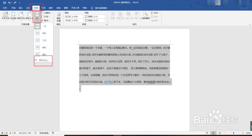Click the 纸张大小 paper size icon

[29, 16]
